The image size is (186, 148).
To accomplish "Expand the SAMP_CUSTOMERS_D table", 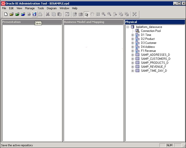I will (132, 59).
